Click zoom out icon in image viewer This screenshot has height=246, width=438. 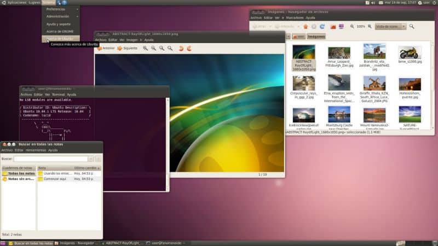(x=153, y=48)
